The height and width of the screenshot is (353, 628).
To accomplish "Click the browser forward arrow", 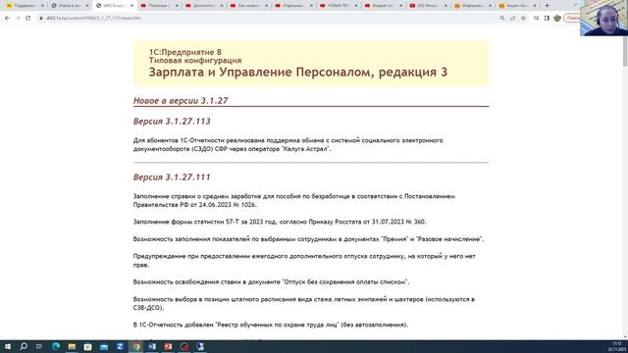I will [x=18, y=18].
